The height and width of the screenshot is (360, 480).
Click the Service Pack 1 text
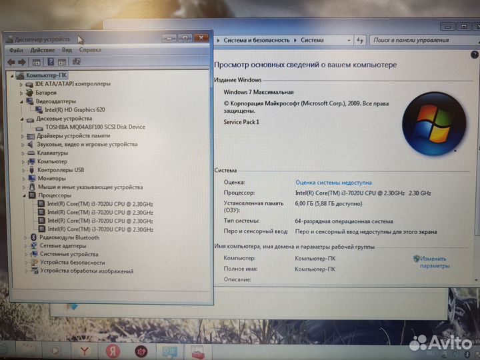tap(241, 122)
